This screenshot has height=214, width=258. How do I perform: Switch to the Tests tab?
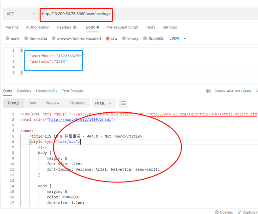(x=151, y=27)
